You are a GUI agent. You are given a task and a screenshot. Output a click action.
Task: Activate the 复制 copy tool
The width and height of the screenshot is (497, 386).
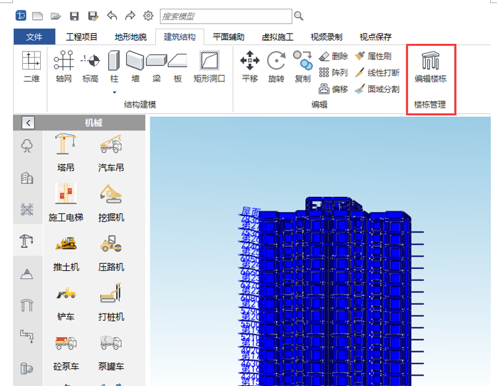(x=302, y=67)
